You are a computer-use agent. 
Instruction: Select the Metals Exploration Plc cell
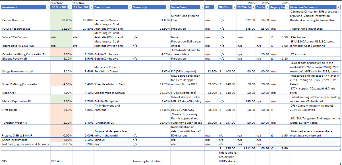[x=26, y=99]
